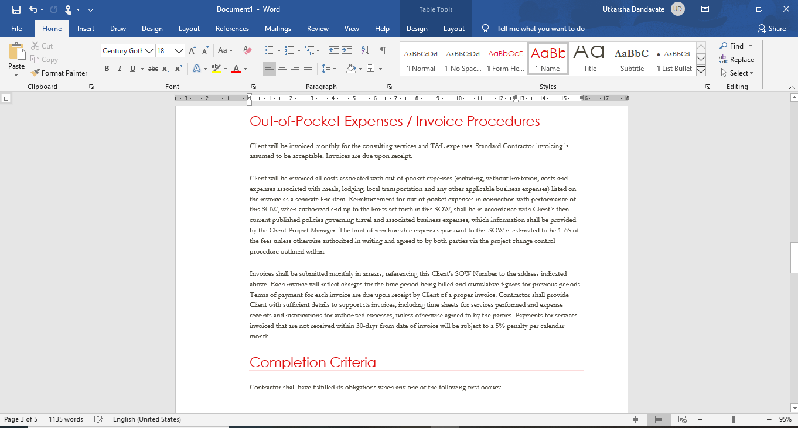This screenshot has width=798, height=428.
Task: Open proofing errors icon in status bar
Action: coord(99,419)
